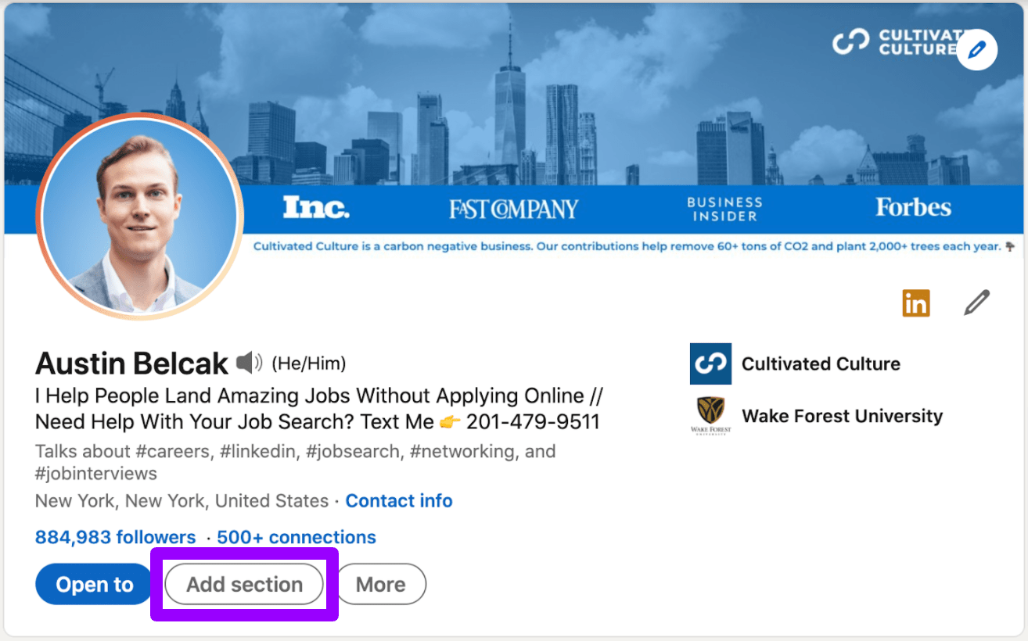Edit the banner background photo
Viewport: 1028px width, 641px height.
tap(976, 50)
